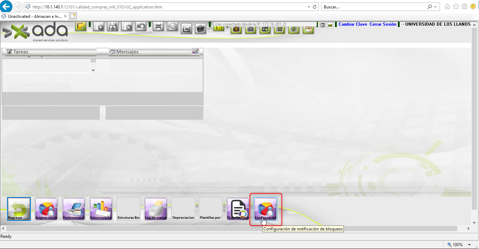Click the save floppy disk toolbar icon

point(112,27)
